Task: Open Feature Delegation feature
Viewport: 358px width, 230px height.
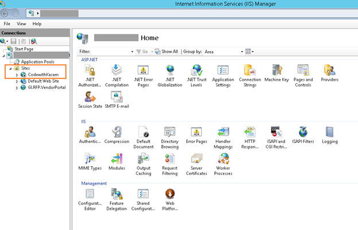Action: (116, 200)
